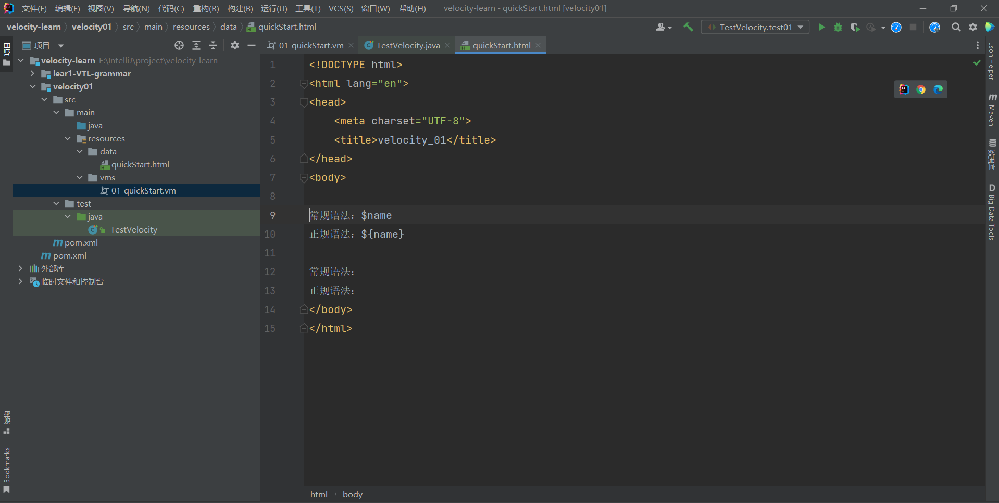The width and height of the screenshot is (999, 503).
Task: Click the profiler gauge icon beside Stop
Action: 896,27
